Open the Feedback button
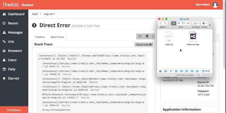 pyautogui.click(x=14, y=110)
